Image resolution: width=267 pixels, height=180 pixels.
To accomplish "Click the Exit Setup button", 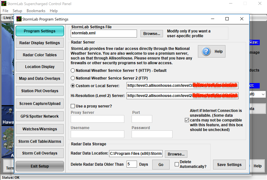I will (x=40, y=166).
